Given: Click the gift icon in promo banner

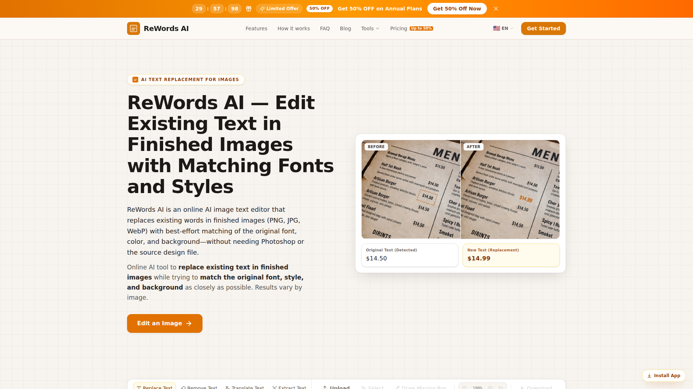Looking at the screenshot, I should (249, 9).
